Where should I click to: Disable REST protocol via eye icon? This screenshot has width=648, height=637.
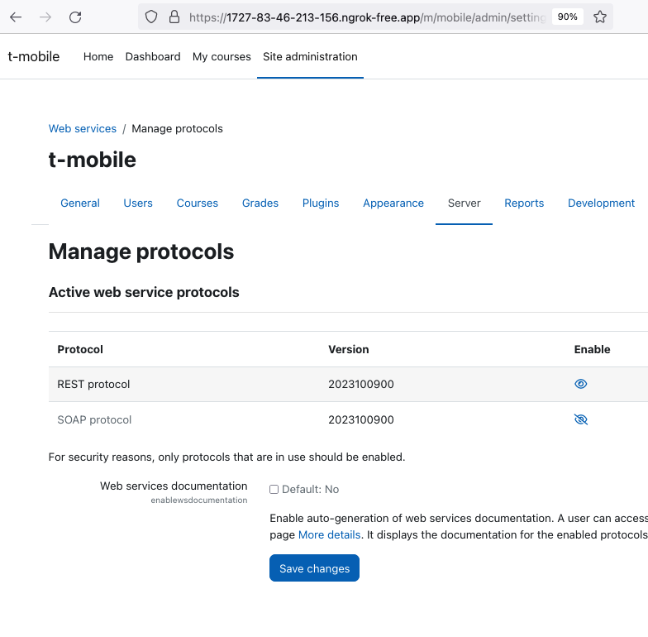coord(580,384)
